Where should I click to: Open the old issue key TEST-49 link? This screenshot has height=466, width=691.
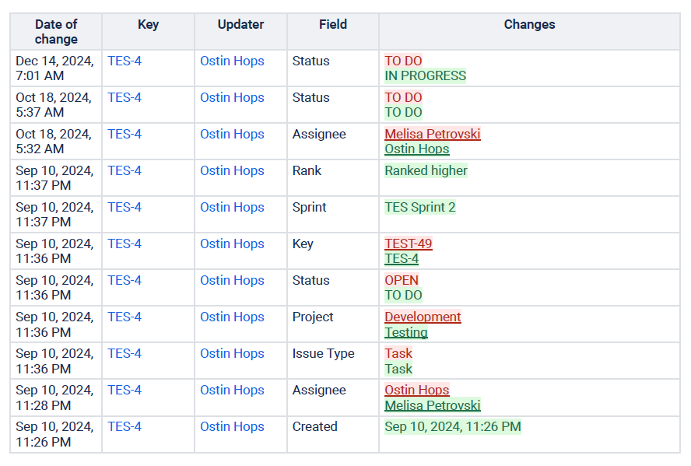pyautogui.click(x=408, y=244)
